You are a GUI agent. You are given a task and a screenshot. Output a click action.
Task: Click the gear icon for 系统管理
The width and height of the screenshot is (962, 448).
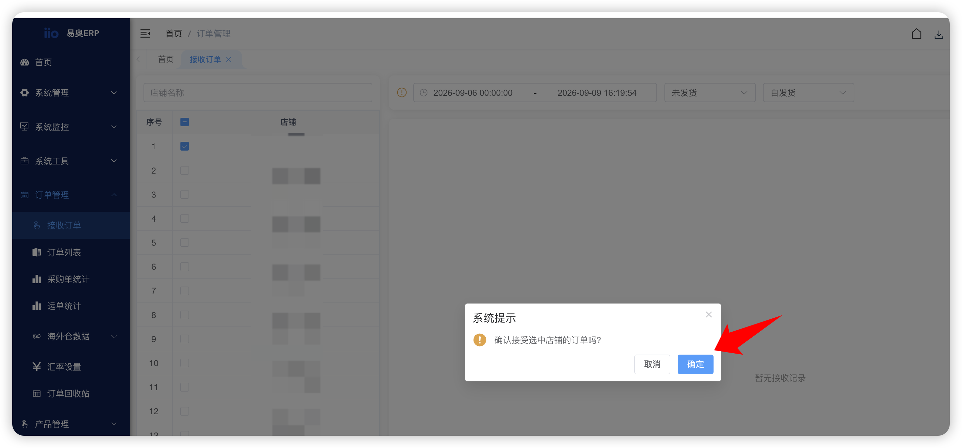[25, 93]
